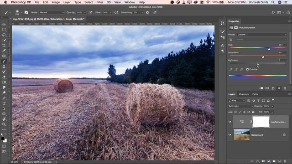
Task: Open the Kind filter dropdown
Action: (236, 101)
